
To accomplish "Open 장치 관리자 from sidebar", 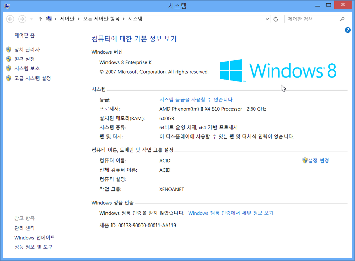I will 27,49.
